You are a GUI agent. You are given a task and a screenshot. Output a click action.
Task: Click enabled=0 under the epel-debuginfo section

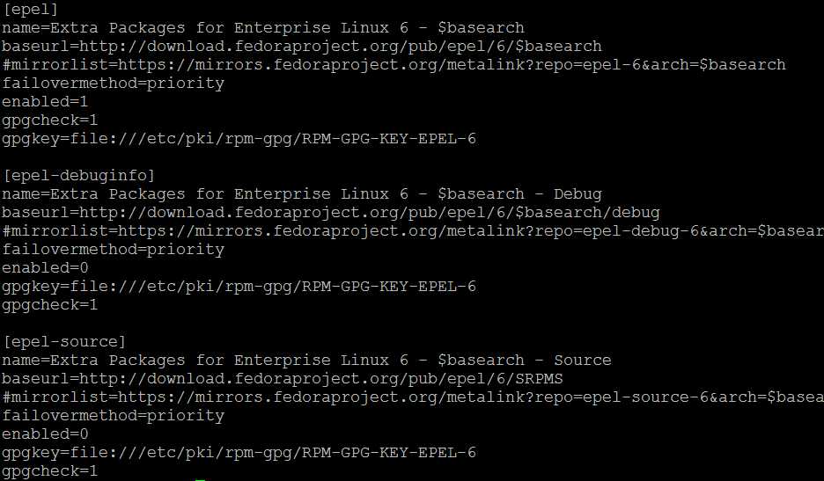pyautogui.click(x=45, y=267)
